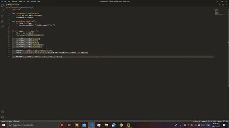Open the notifications bell in status bar
The width and height of the screenshot is (229, 128).
tap(227, 121)
